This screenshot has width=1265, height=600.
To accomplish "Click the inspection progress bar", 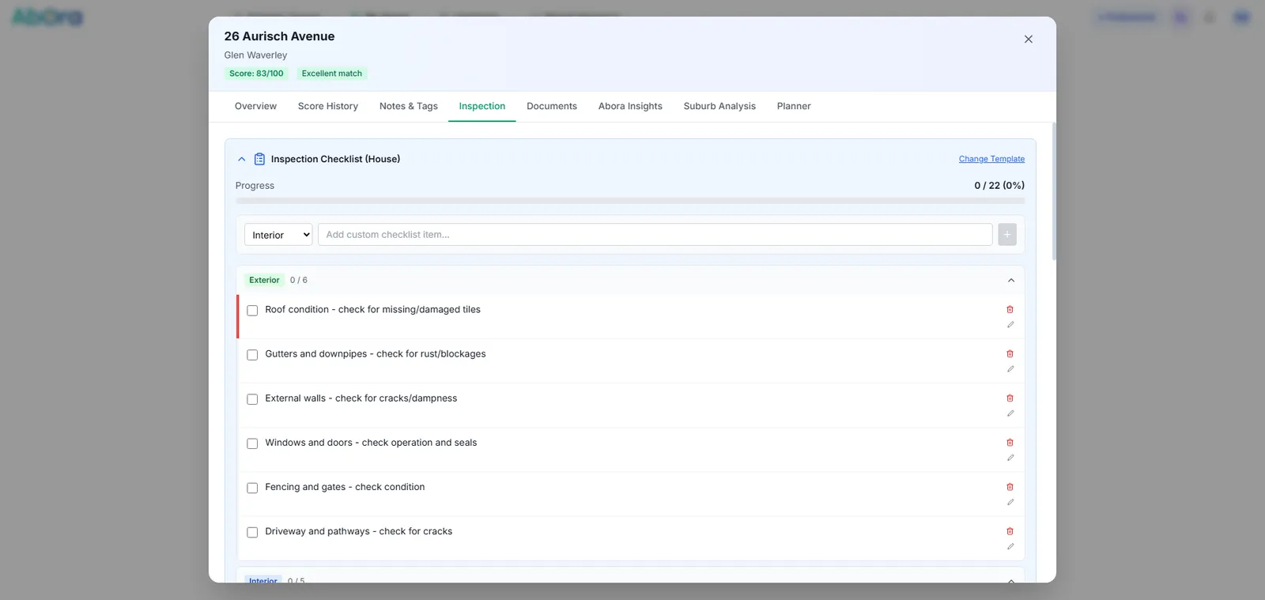I will [630, 201].
